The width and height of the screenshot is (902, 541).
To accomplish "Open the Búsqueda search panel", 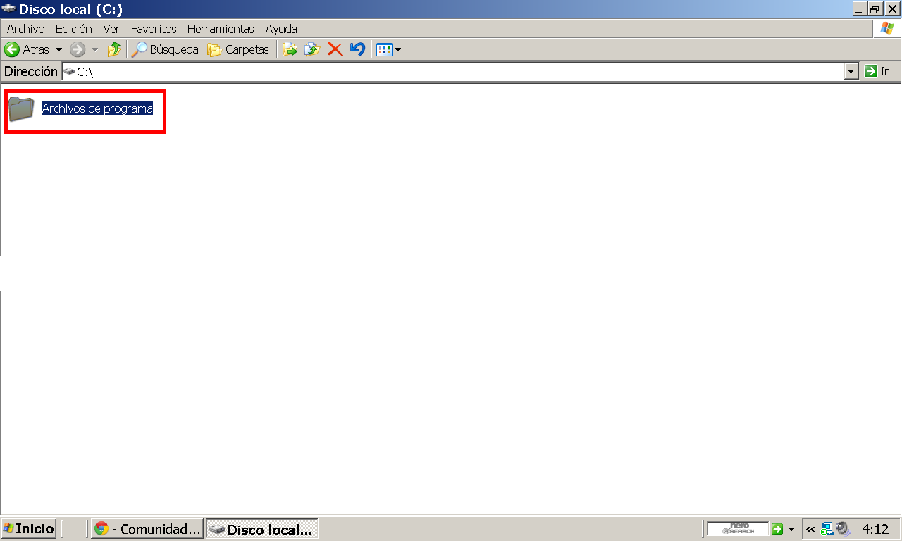I will (166, 50).
